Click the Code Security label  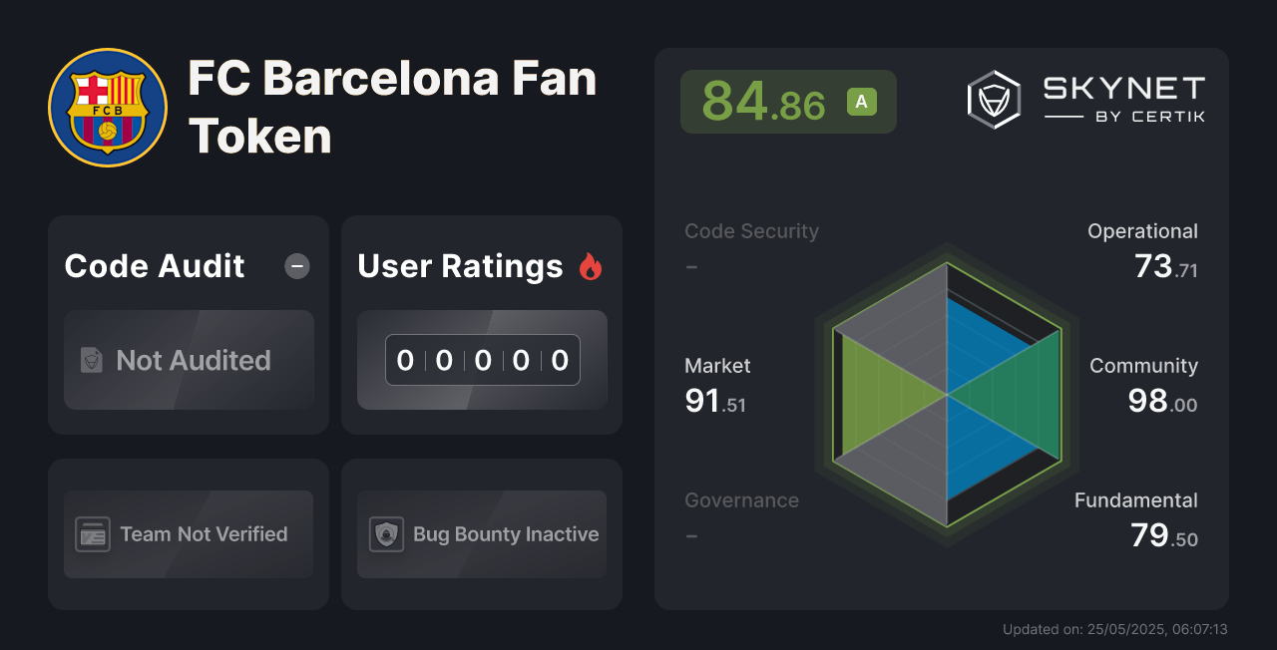pyautogui.click(x=751, y=231)
